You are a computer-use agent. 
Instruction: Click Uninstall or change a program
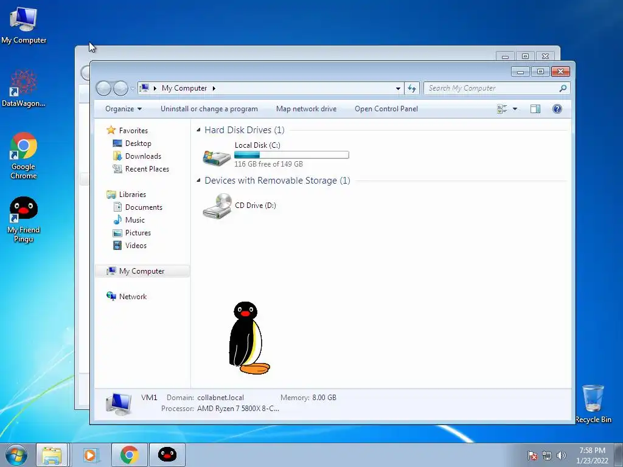209,109
